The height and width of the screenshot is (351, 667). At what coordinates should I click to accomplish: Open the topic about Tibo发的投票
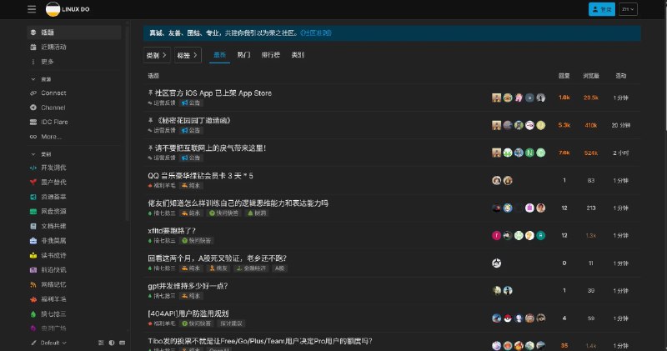(260, 341)
